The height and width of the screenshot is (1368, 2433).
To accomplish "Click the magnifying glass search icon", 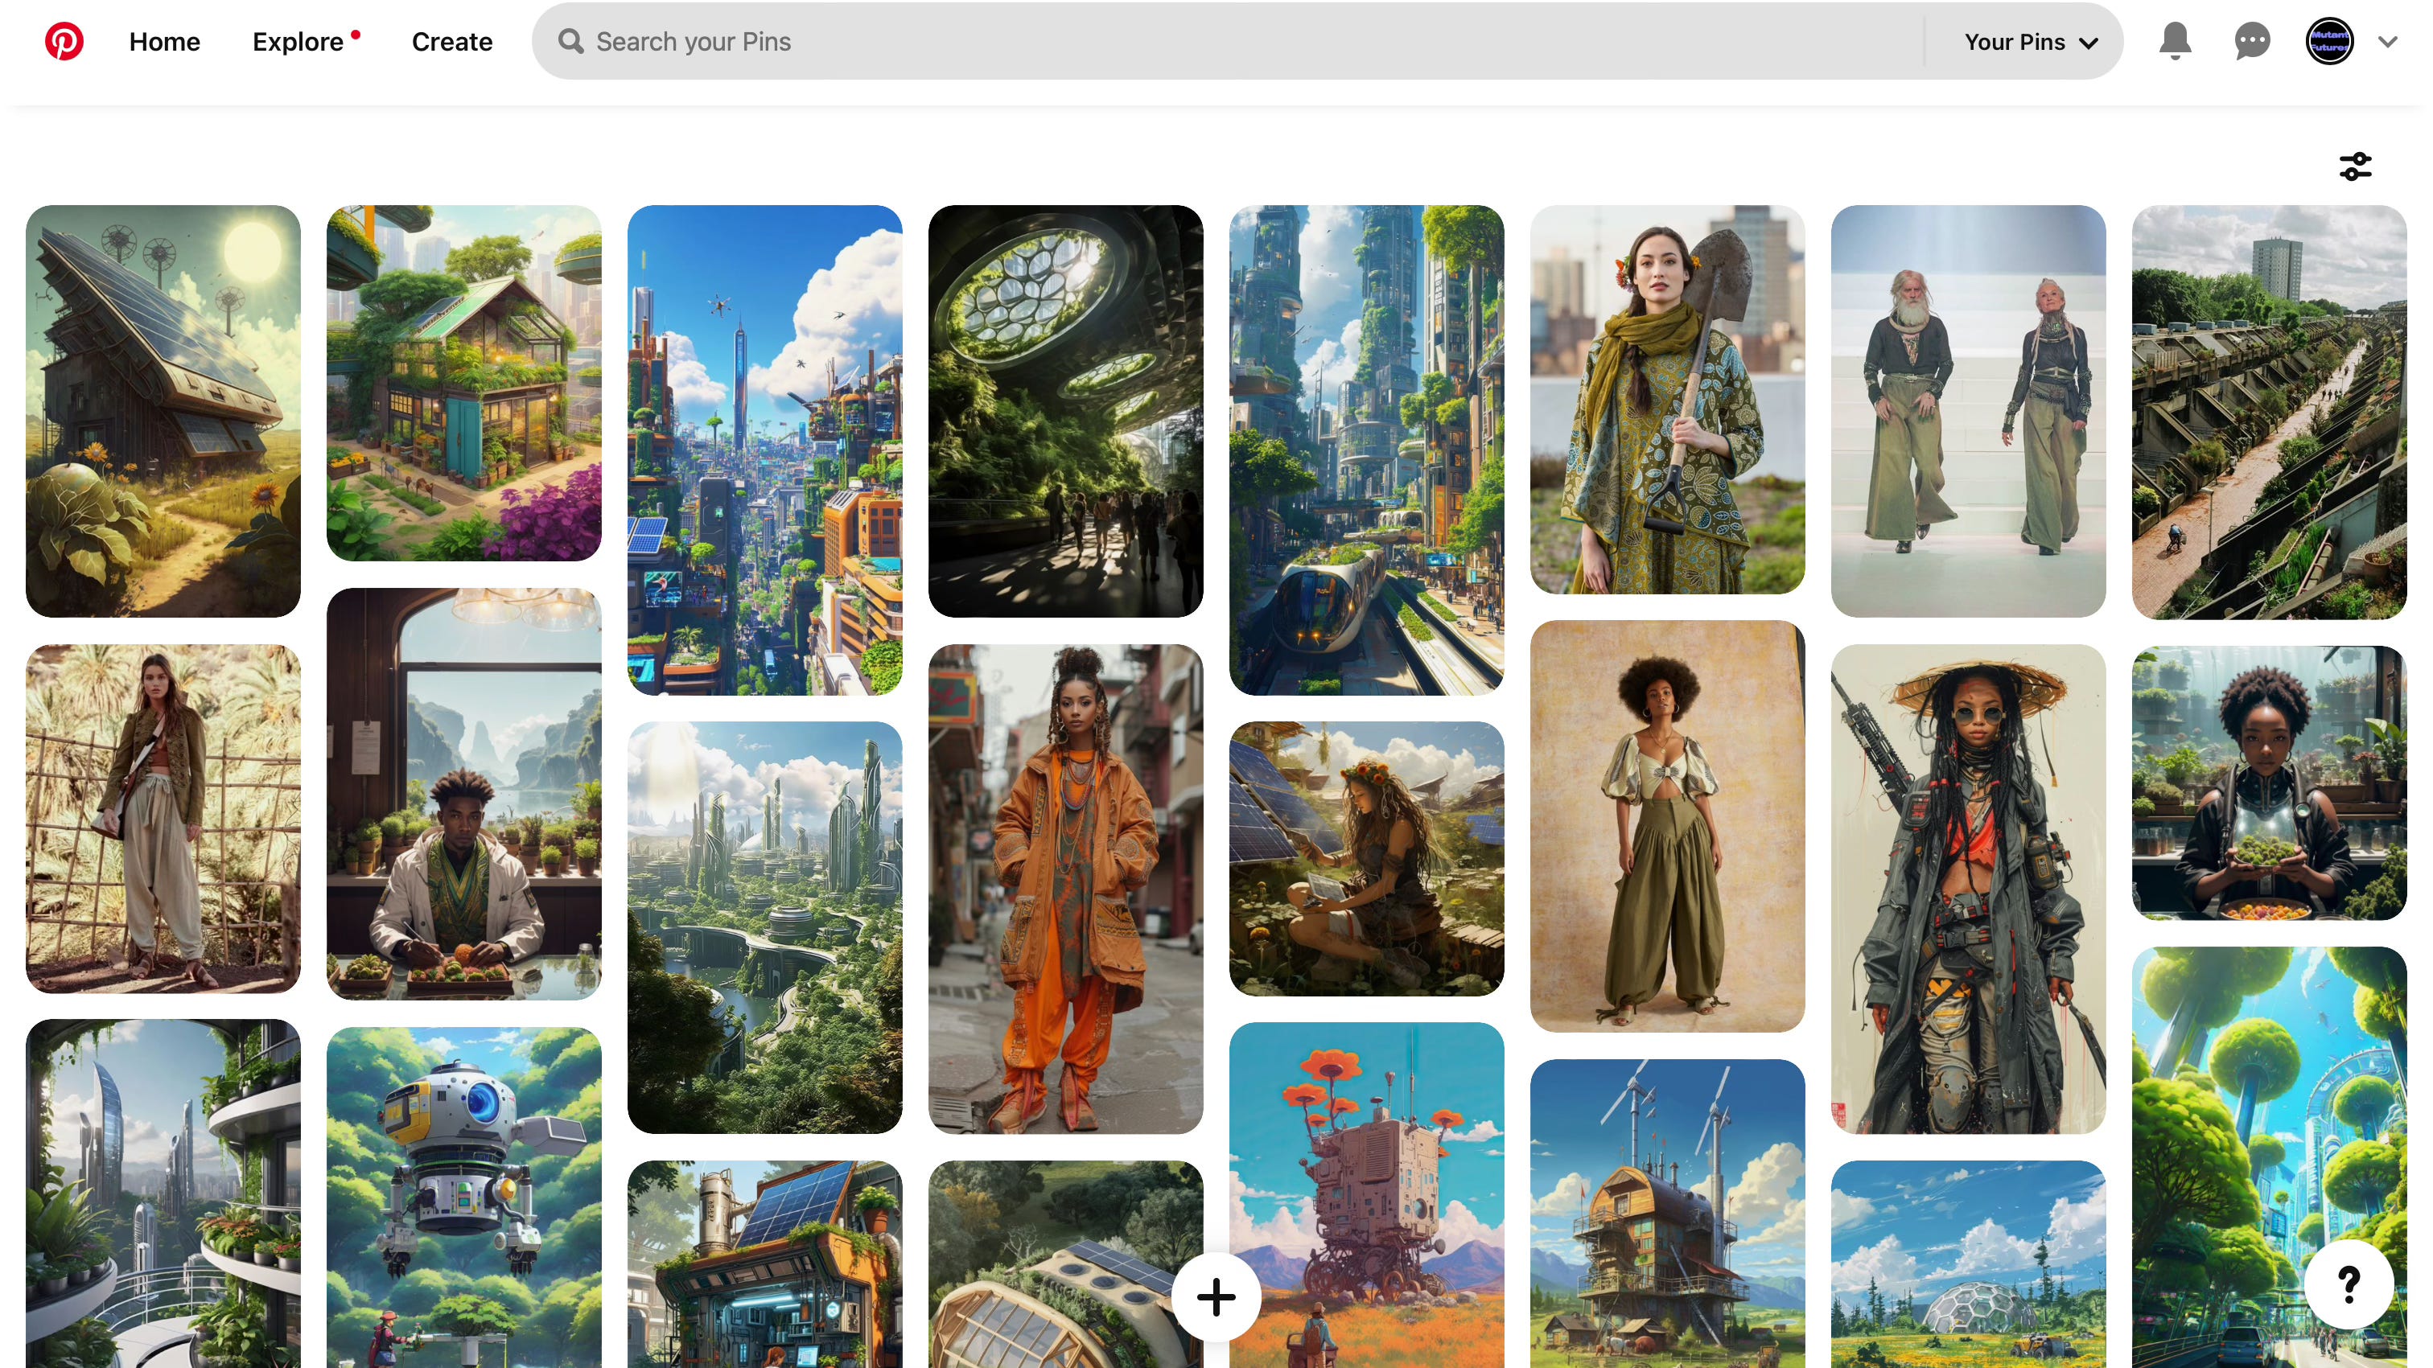I will [x=570, y=42].
